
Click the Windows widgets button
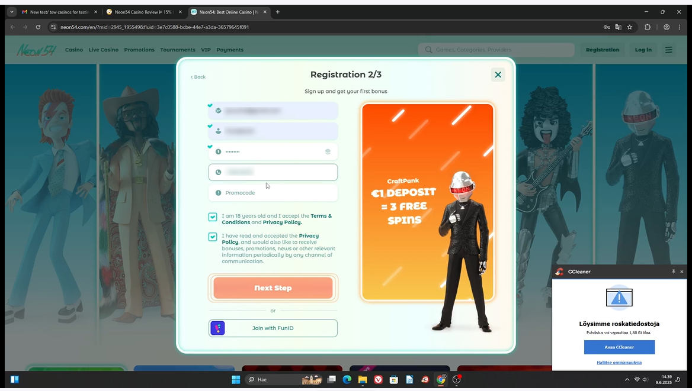pos(15,380)
